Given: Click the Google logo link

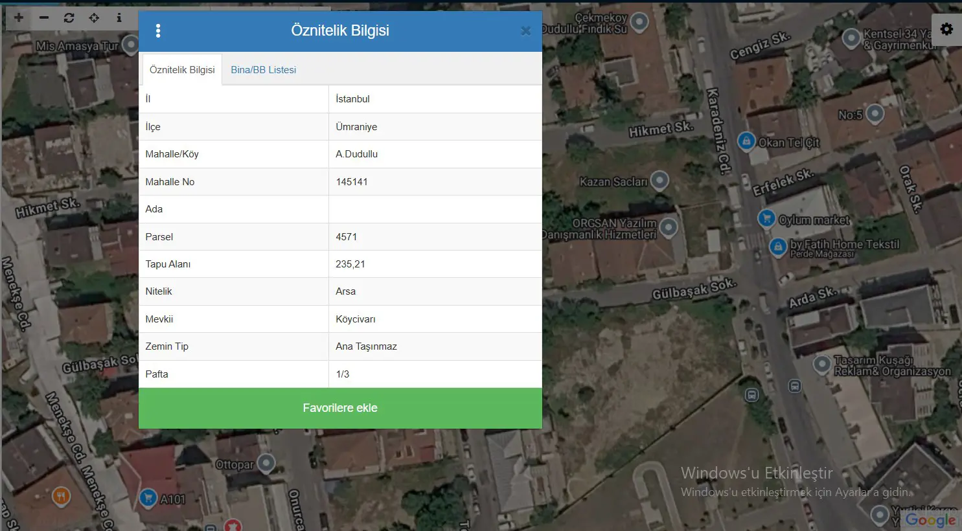Looking at the screenshot, I should tap(931, 520).
